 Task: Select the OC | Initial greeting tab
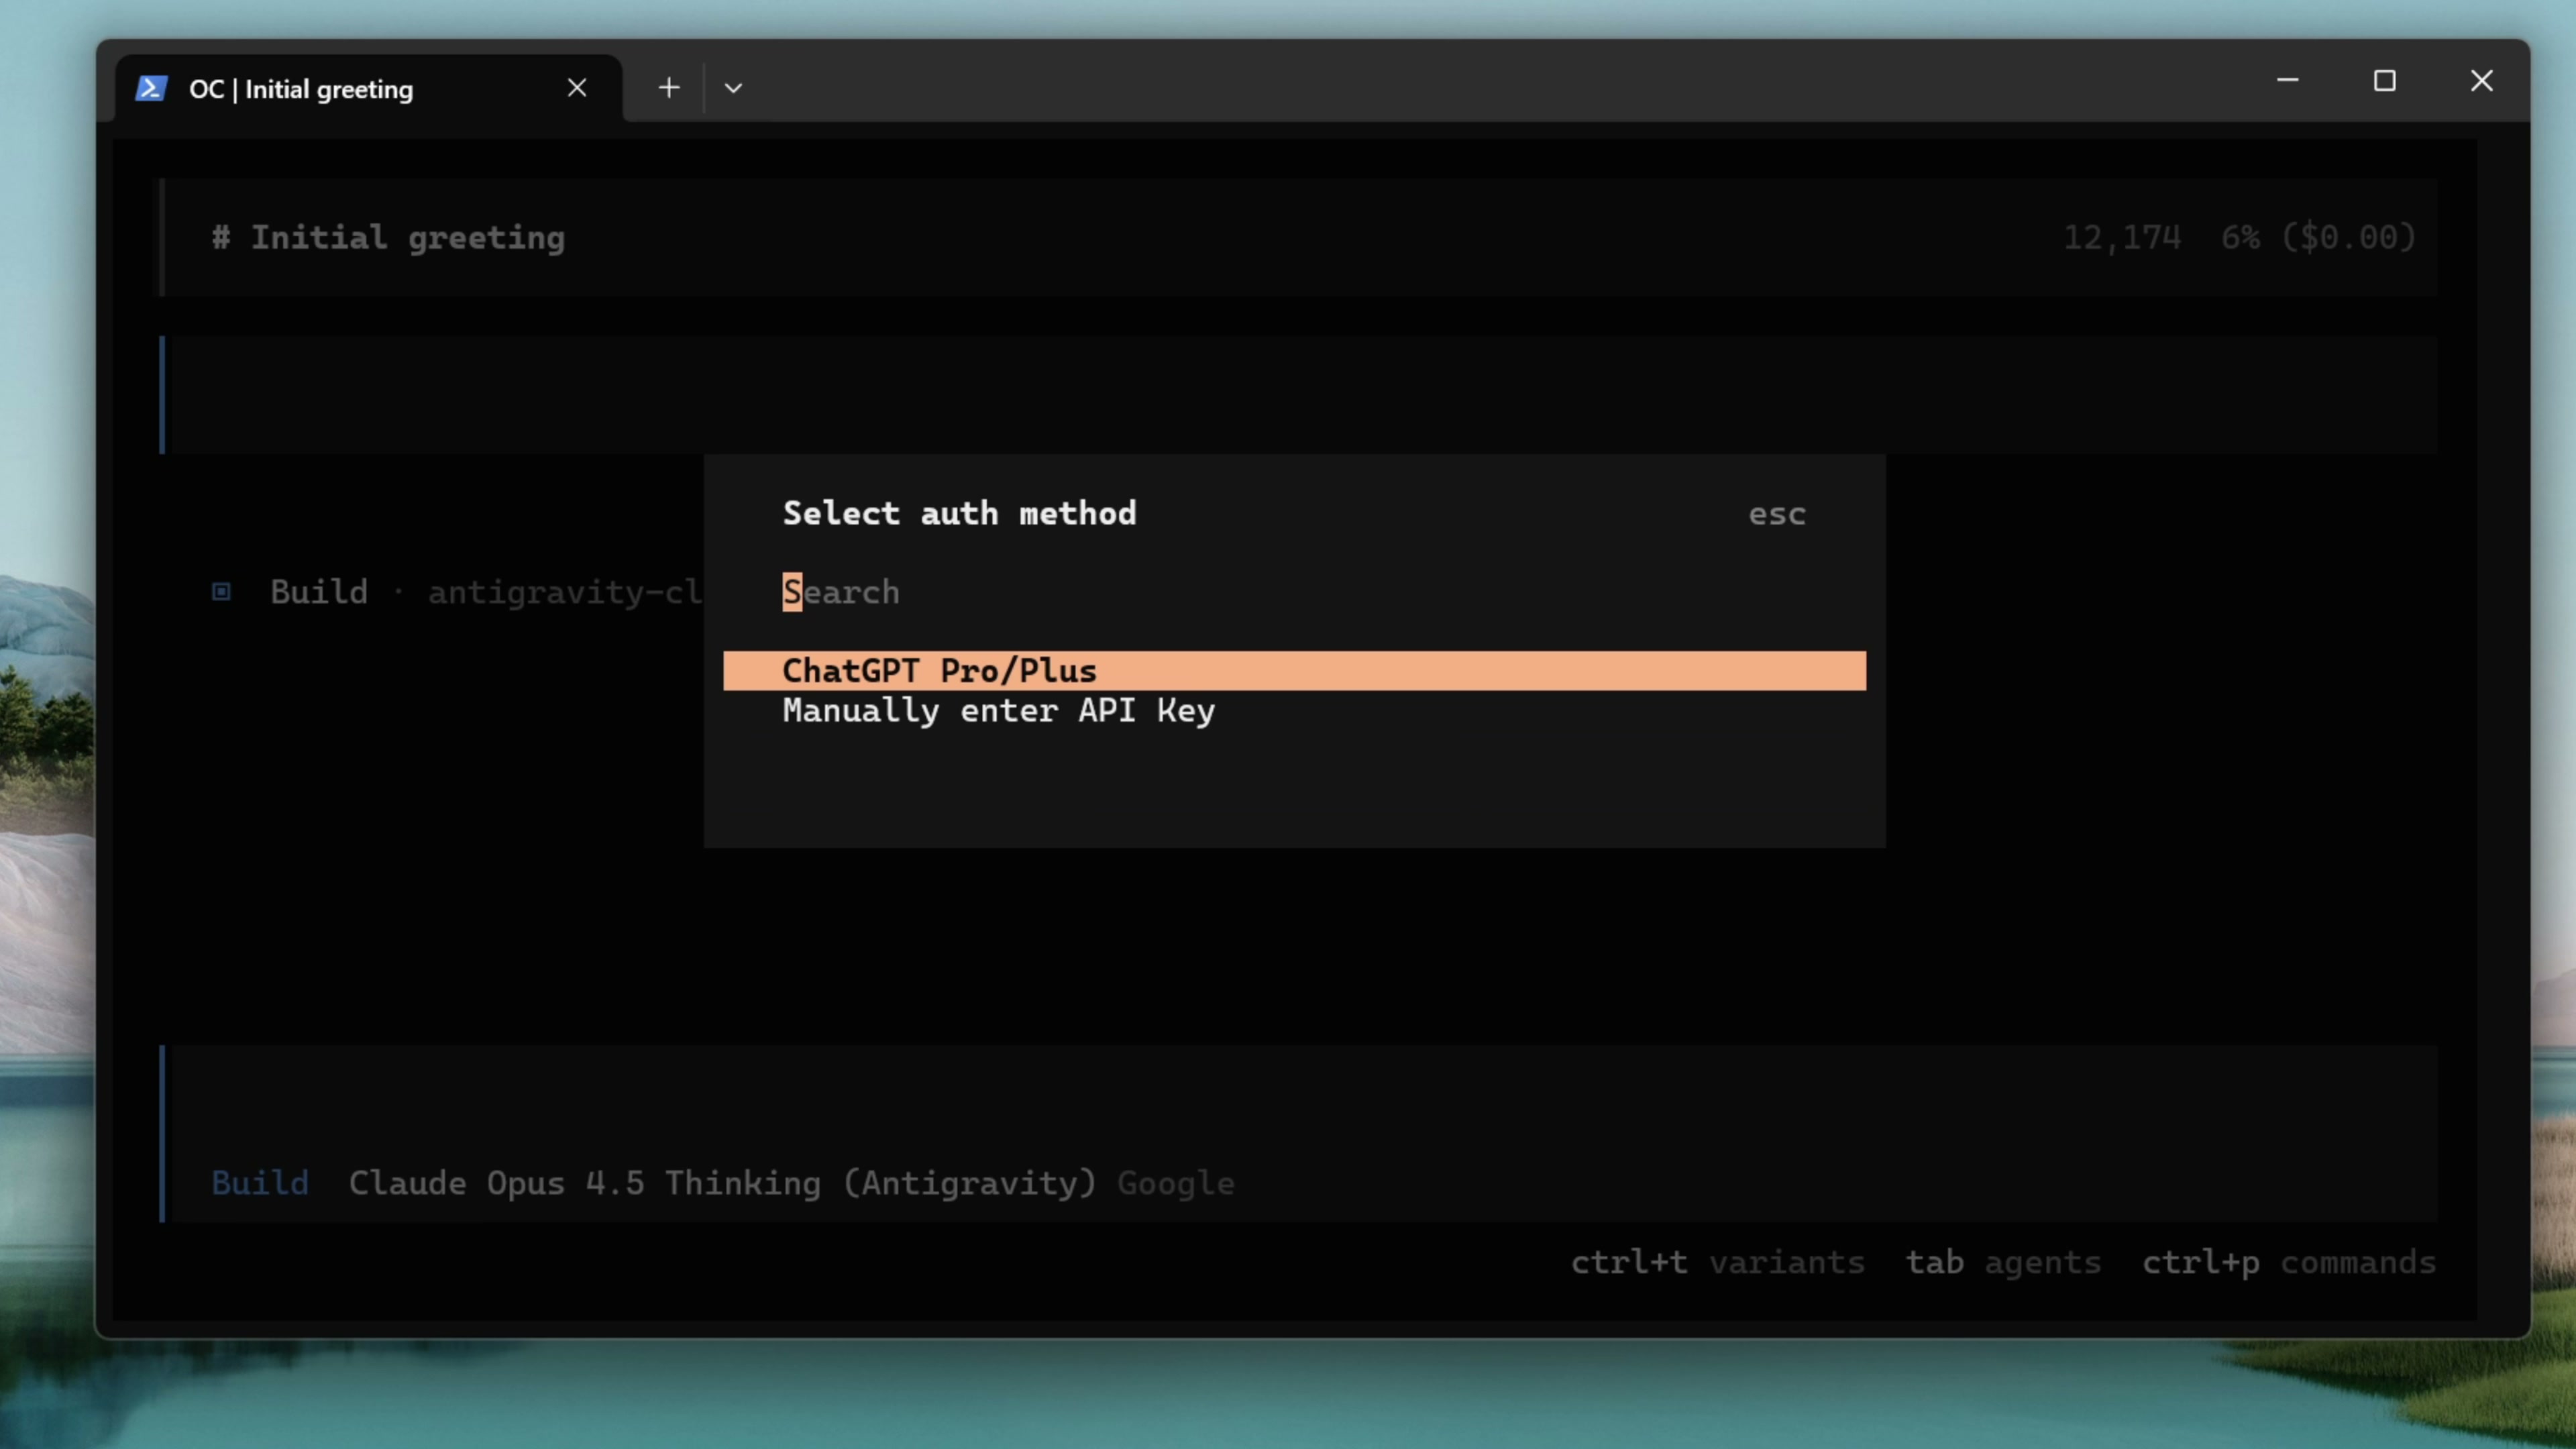click(x=300, y=89)
